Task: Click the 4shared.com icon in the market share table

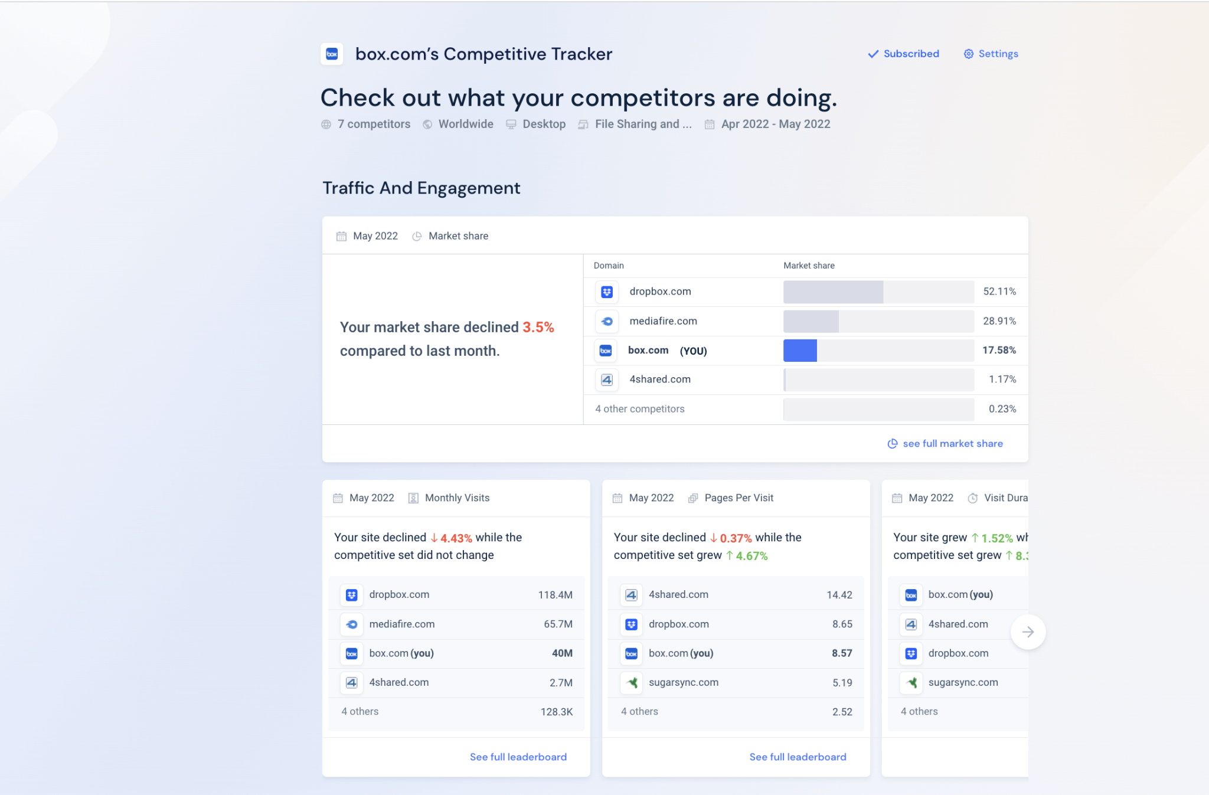Action: [606, 379]
